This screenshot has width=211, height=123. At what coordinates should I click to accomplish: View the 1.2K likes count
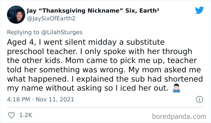(x=26, y=115)
